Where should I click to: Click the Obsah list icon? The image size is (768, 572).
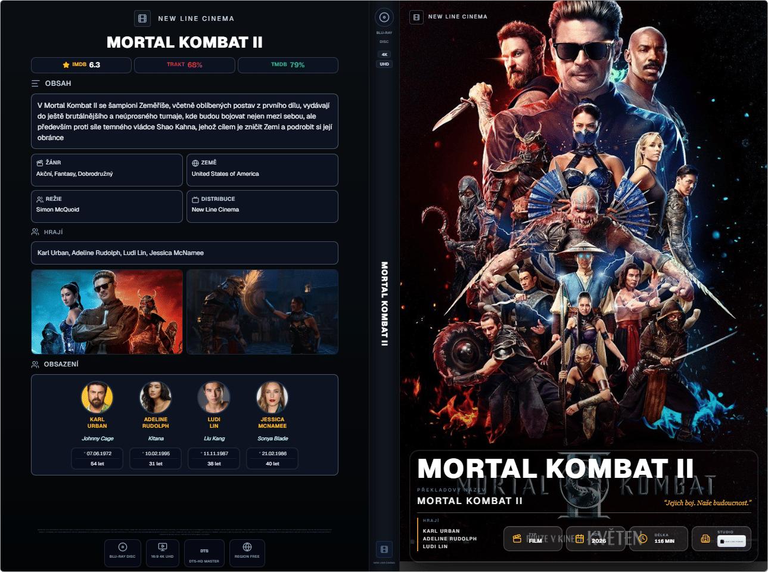(x=36, y=83)
